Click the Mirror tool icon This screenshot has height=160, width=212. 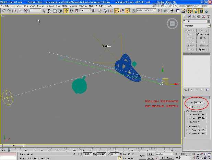[x=160, y=11]
